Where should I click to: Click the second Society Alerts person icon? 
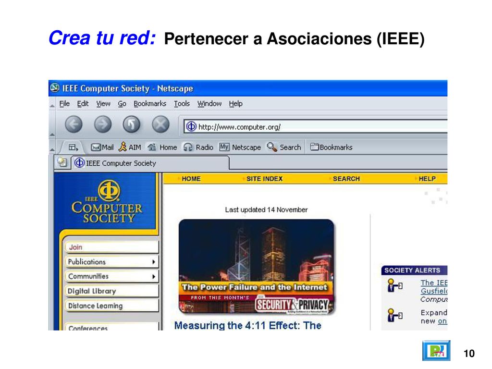coord(395,315)
